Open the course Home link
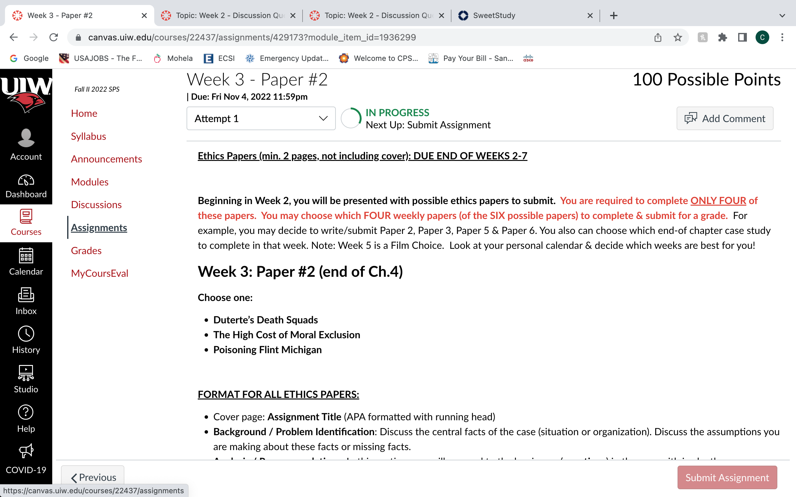This screenshot has width=796, height=497. click(84, 113)
